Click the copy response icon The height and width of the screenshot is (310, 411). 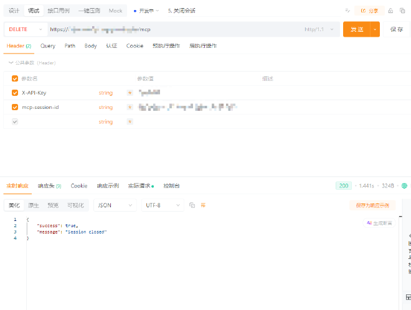point(192,205)
